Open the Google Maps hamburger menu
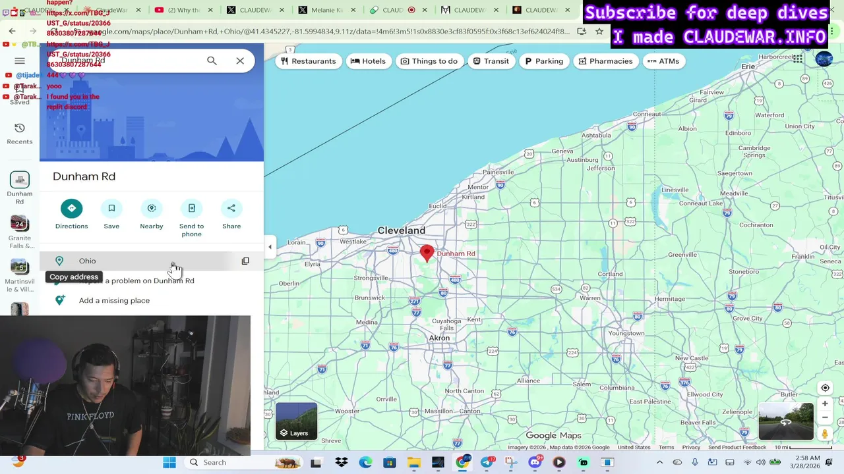Viewport: 844px width, 474px height. pyautogui.click(x=20, y=61)
